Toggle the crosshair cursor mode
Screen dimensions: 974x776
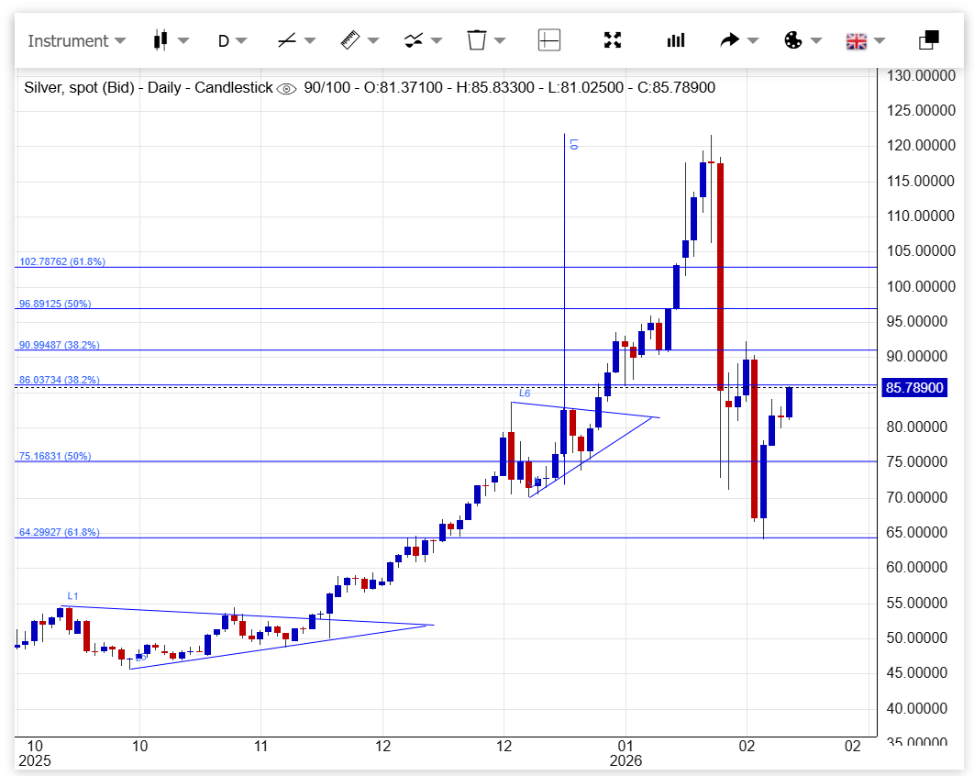click(x=548, y=40)
